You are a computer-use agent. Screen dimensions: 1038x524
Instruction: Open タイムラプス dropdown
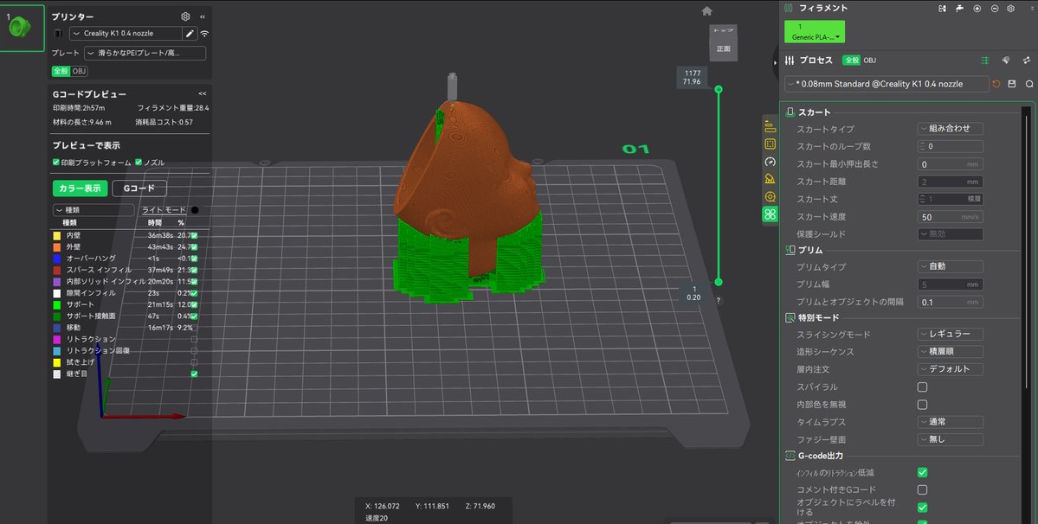click(950, 422)
